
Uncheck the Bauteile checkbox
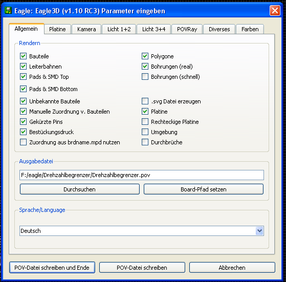coord(23,56)
